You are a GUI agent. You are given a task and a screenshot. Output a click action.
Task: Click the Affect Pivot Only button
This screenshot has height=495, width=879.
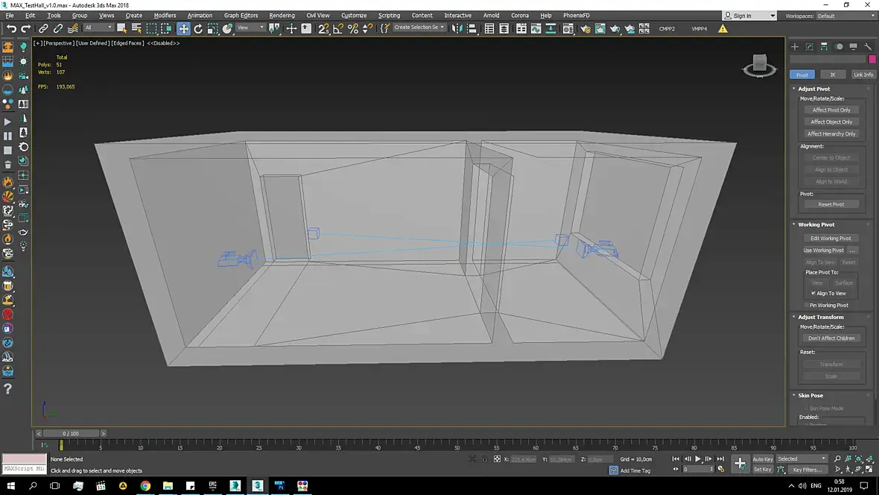coord(831,110)
